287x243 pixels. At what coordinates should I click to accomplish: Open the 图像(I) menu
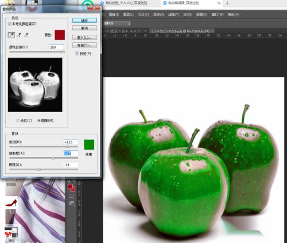[114, 15]
